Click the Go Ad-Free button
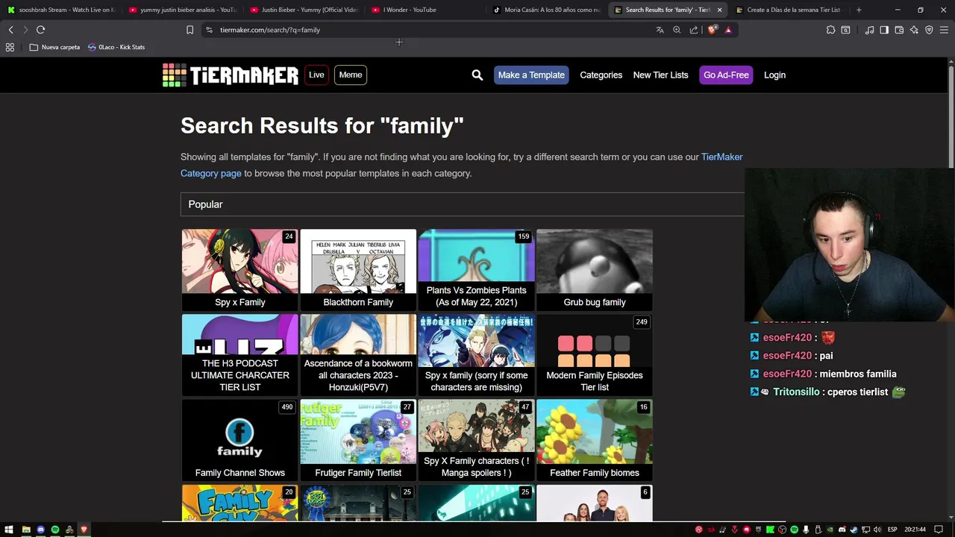This screenshot has width=955, height=537. tap(726, 75)
